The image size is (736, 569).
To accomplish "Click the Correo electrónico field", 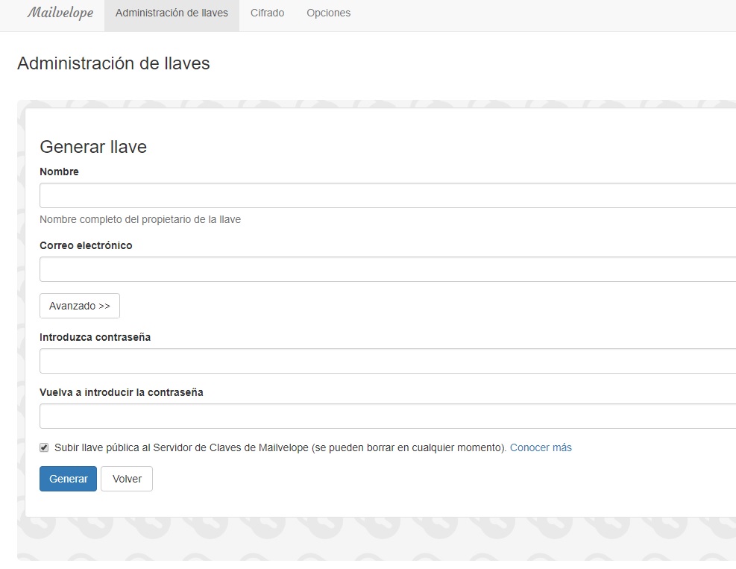I will pyautogui.click(x=298, y=268).
